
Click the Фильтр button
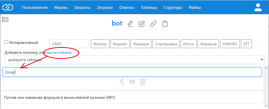click(100, 44)
